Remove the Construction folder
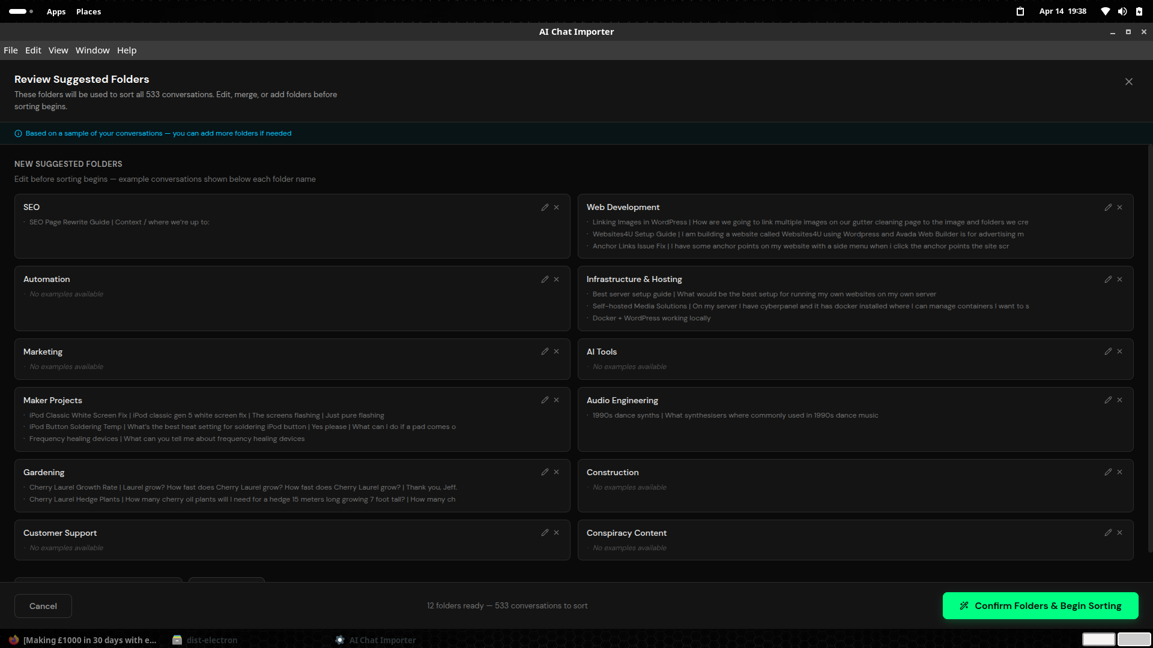Viewport: 1153px width, 648px height. (x=1119, y=472)
